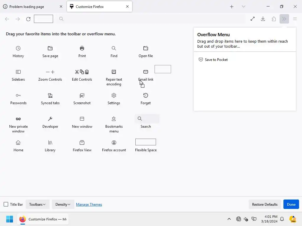Click the Forget icon
This screenshot has height=226, width=302.
click(x=146, y=95)
